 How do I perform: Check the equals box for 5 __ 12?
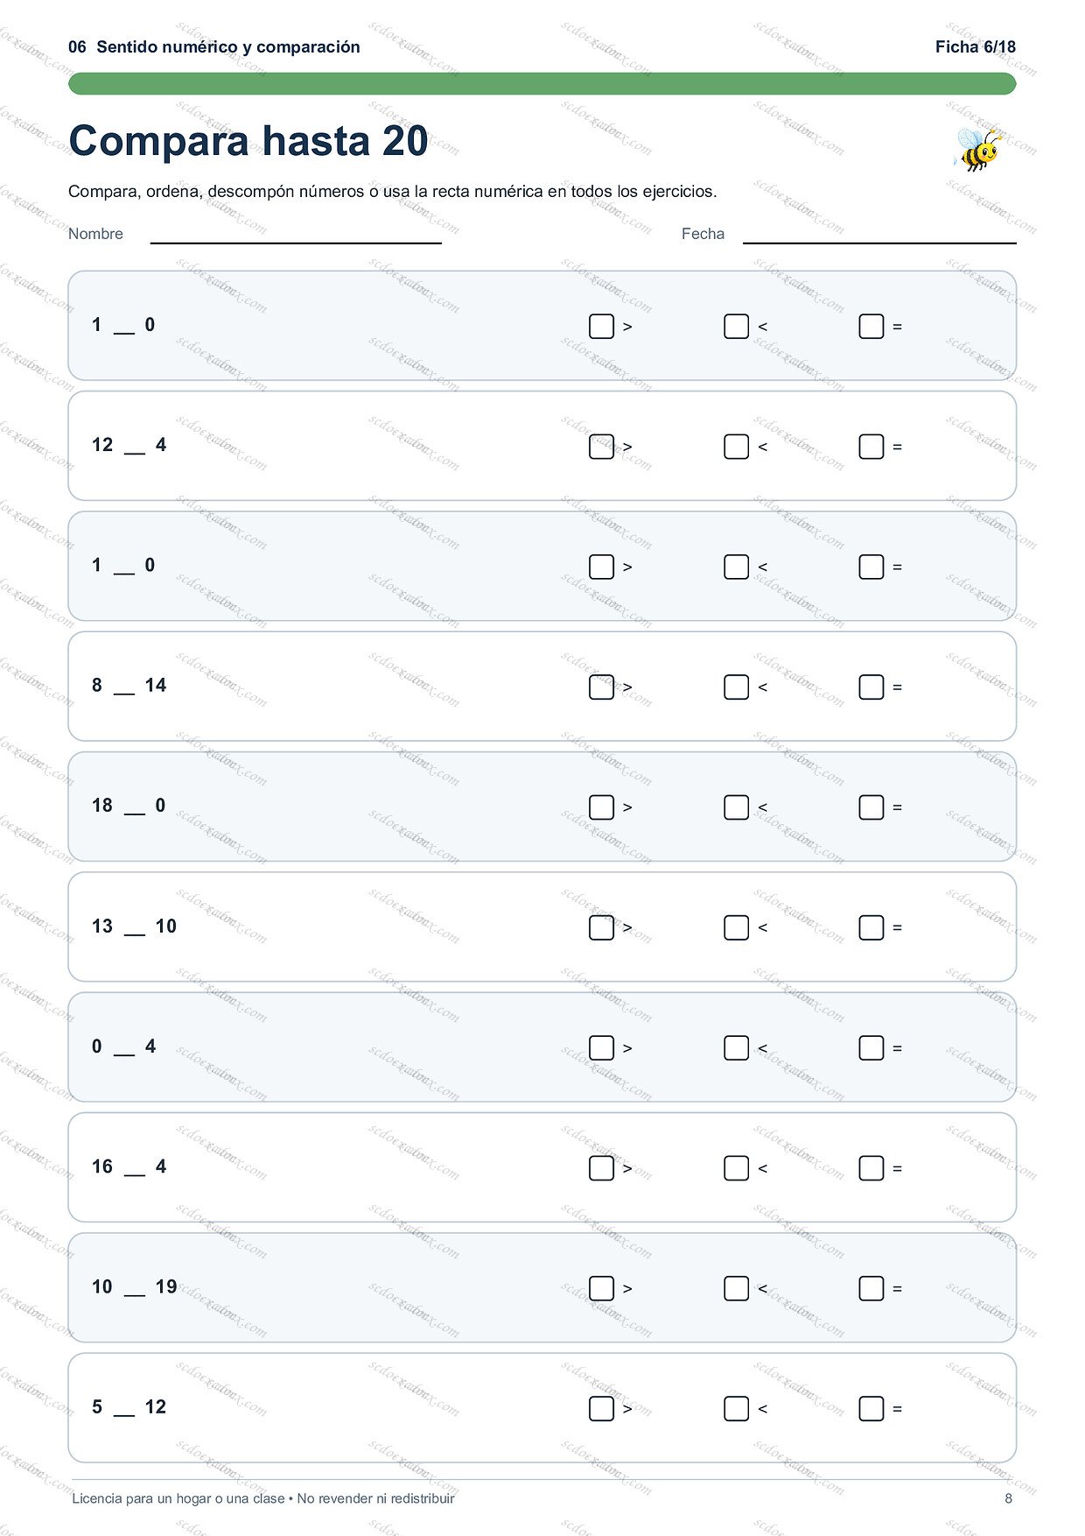point(871,1408)
